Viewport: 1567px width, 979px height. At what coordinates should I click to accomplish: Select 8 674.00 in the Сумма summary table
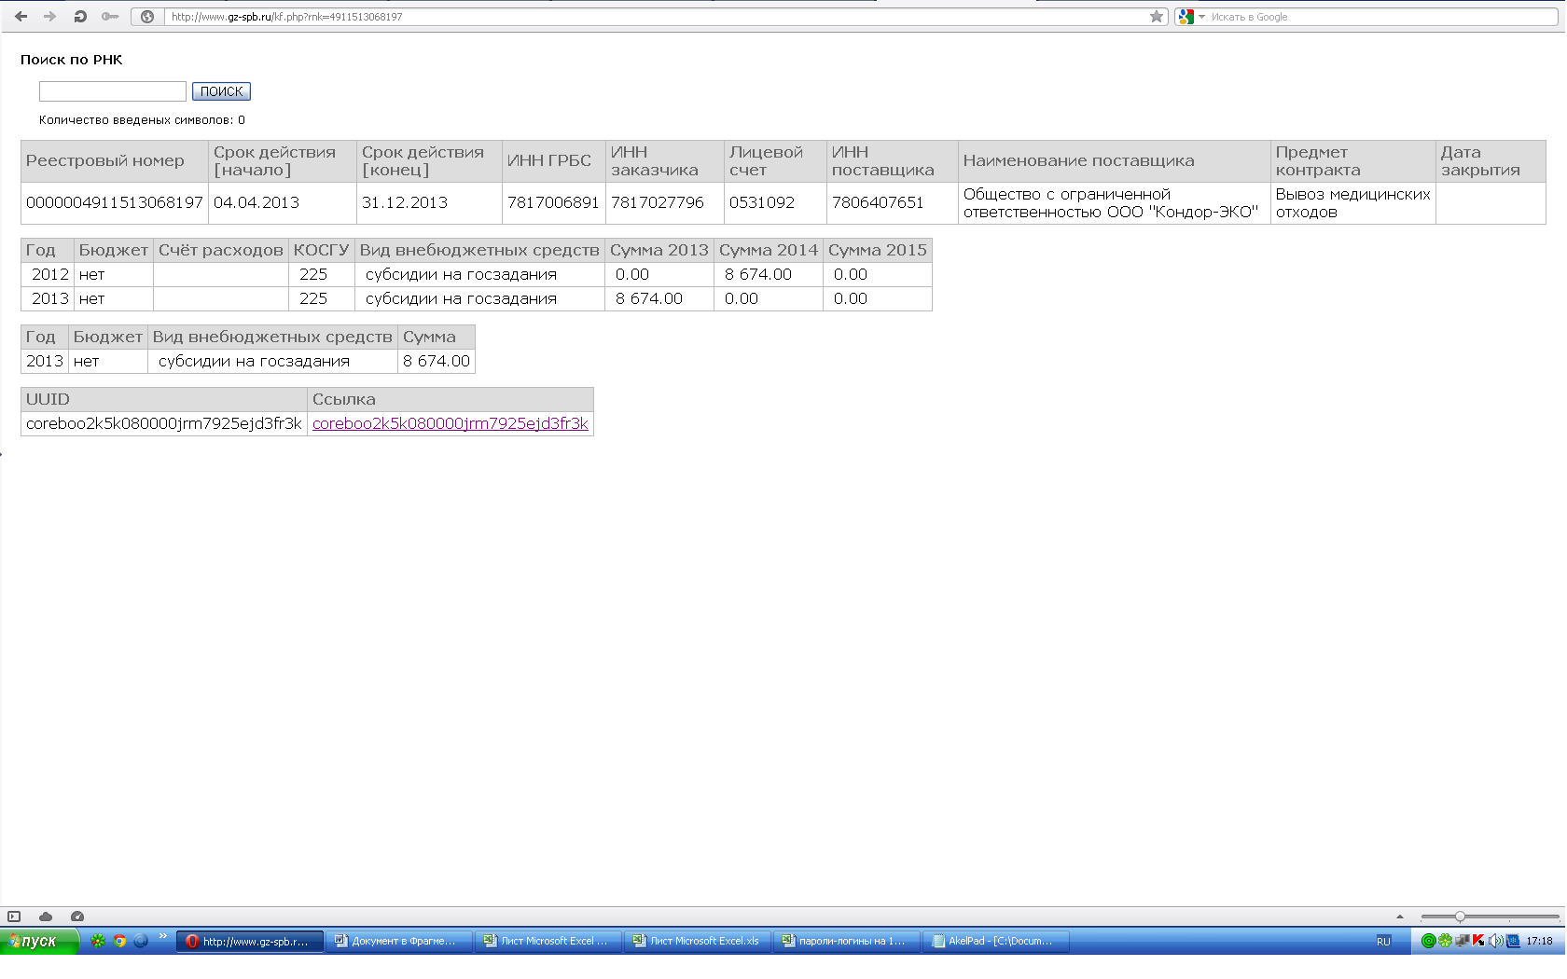click(437, 362)
